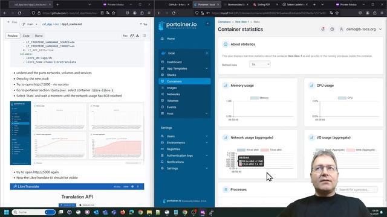Screen dimensions: 387x217
Task: Open the Windows Start menu
Action: click(7, 212)
